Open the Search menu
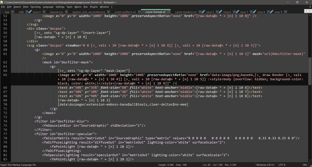Image resolution: width=312 pixels, height=167 pixels. coord(17,7)
